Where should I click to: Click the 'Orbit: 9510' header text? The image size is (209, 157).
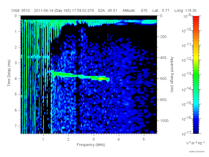20,10
